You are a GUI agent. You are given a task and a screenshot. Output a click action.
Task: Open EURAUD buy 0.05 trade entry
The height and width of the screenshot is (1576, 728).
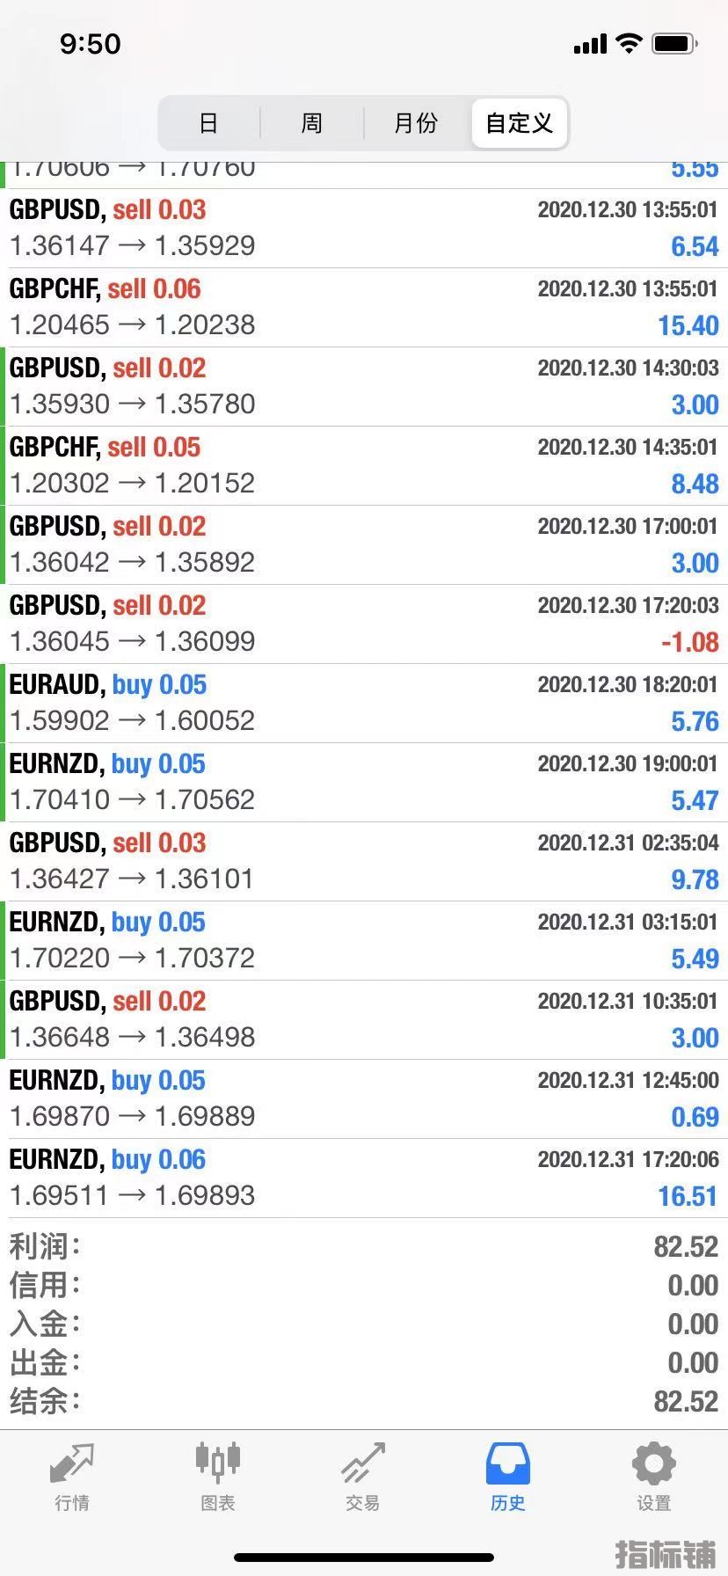coord(364,704)
